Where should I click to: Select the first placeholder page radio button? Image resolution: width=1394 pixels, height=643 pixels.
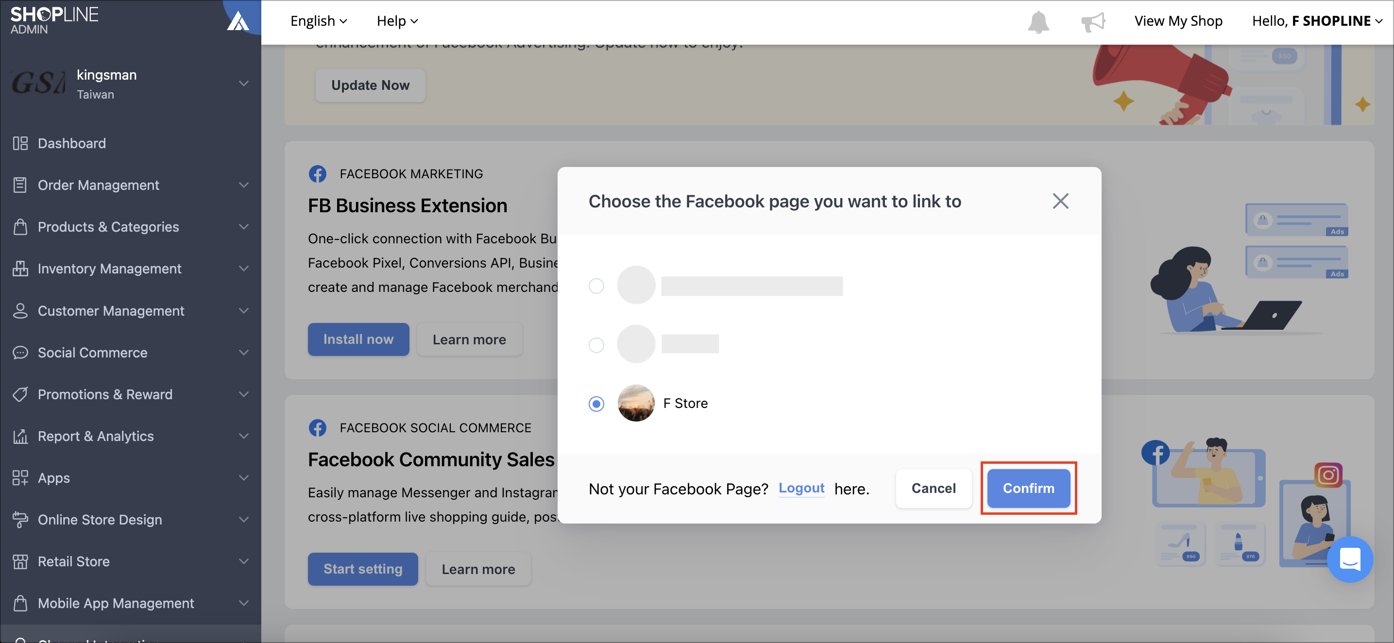pyautogui.click(x=596, y=286)
